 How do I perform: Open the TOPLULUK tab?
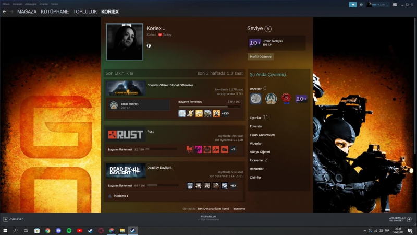[x=85, y=11]
